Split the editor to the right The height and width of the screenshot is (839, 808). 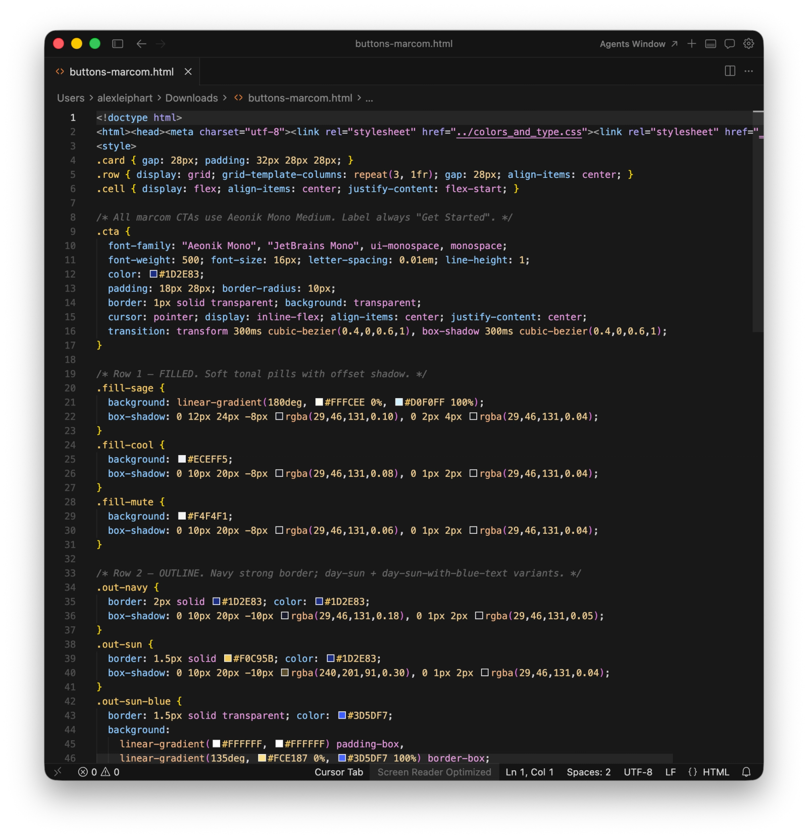click(730, 71)
